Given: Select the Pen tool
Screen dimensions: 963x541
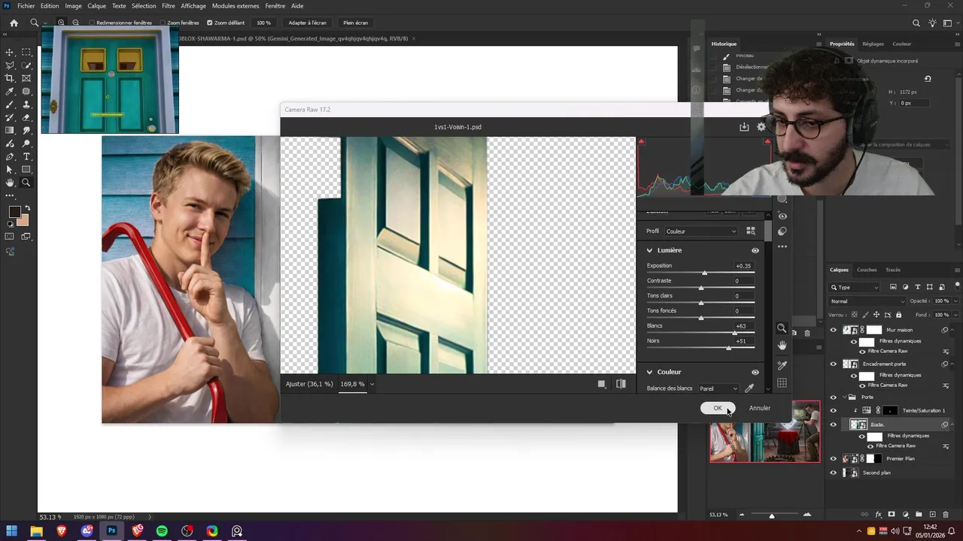Looking at the screenshot, I should tap(10, 156).
